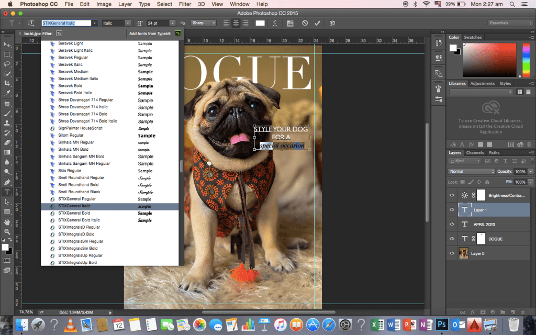Hide Layer 0 with eye icon
536x335 pixels.
click(452, 253)
